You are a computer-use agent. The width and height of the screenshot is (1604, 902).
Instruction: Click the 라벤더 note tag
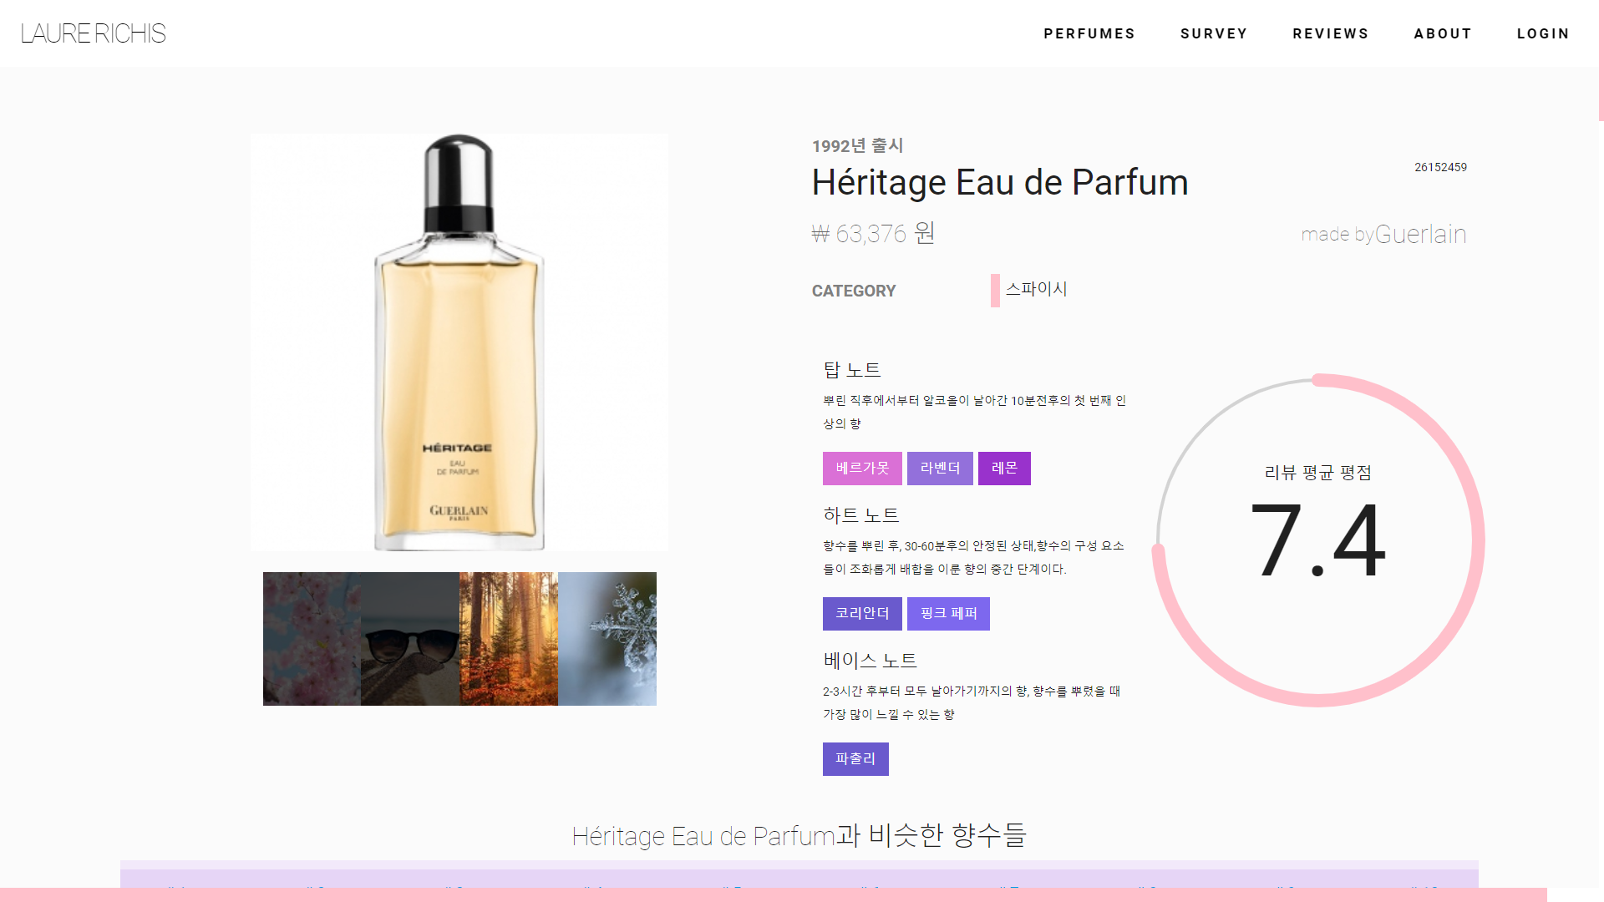tap(940, 469)
